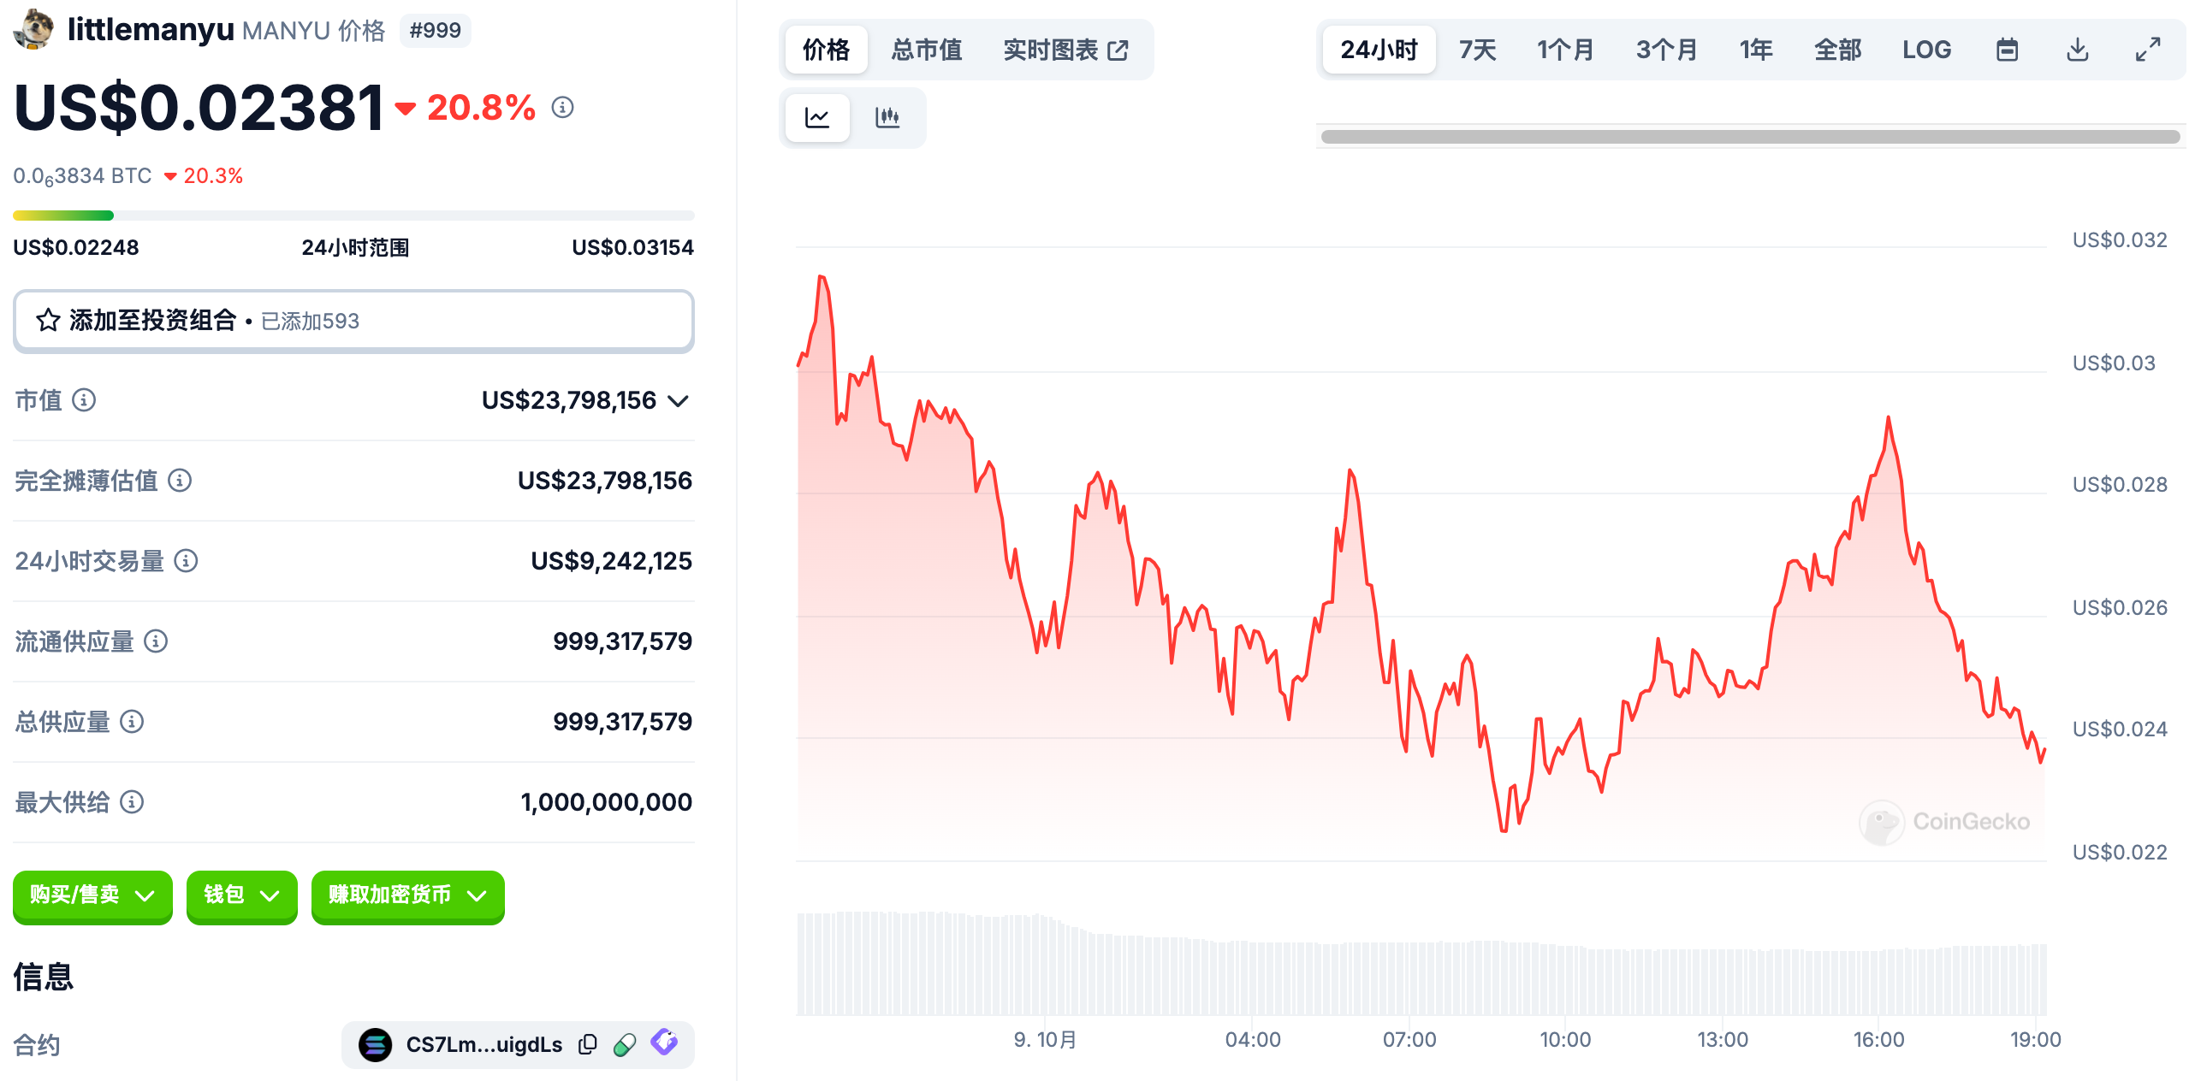Screen dimensions: 2201x1081
Task: Open the 钱包 dropdown menu
Action: tap(241, 895)
